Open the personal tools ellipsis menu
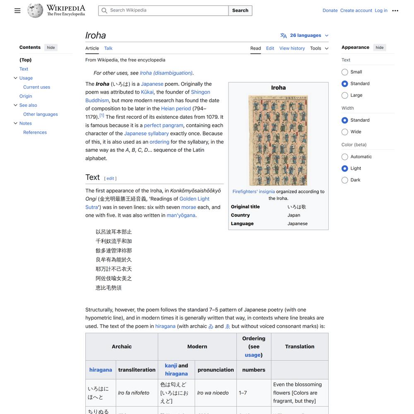This screenshot has width=414, height=414. (395, 11)
